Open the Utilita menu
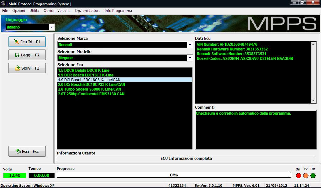Image resolution: width=321 pixels, height=188 pixels. pyautogui.click(x=34, y=11)
